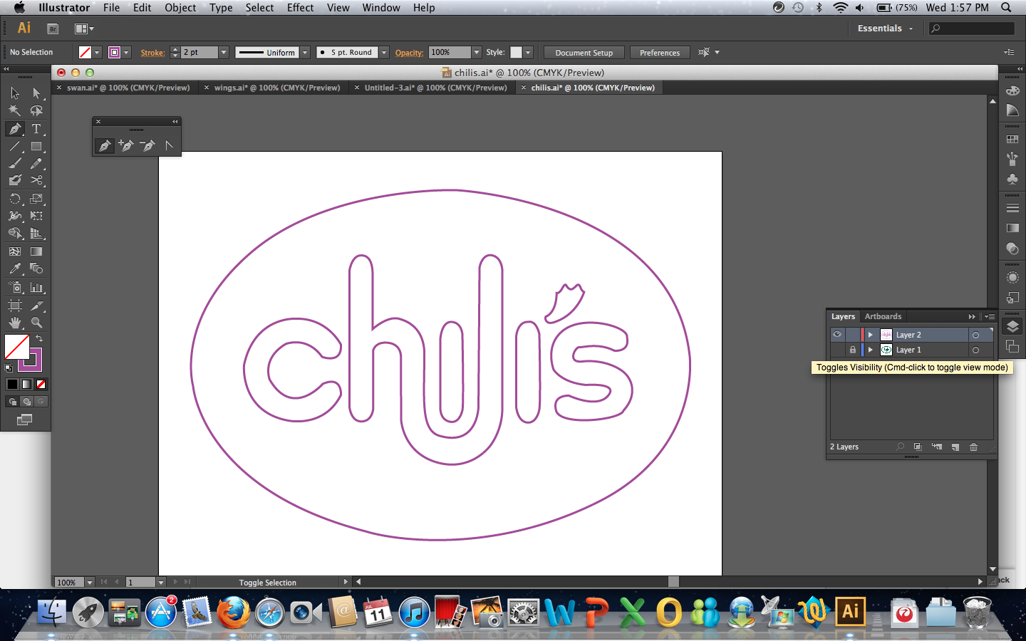The height and width of the screenshot is (641, 1026).
Task: Select the Type tool
Action: (36, 129)
